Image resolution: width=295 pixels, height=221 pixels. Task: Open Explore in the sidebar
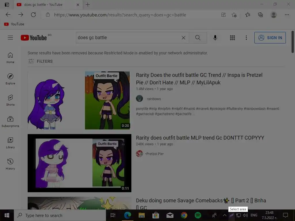[10, 79]
